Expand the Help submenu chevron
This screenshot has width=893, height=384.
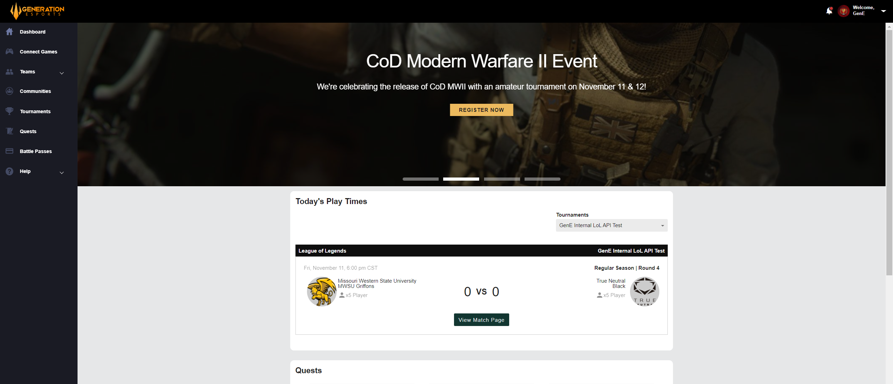tap(62, 173)
